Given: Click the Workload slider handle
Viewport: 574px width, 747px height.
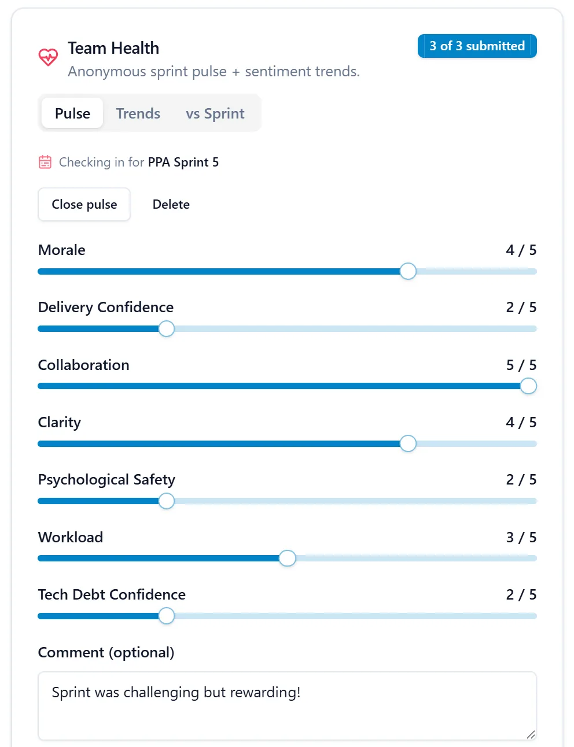Looking at the screenshot, I should [x=288, y=559].
